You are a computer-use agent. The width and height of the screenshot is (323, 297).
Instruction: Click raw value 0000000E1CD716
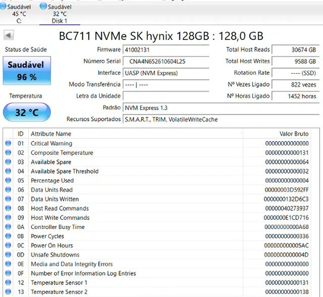click(286, 217)
